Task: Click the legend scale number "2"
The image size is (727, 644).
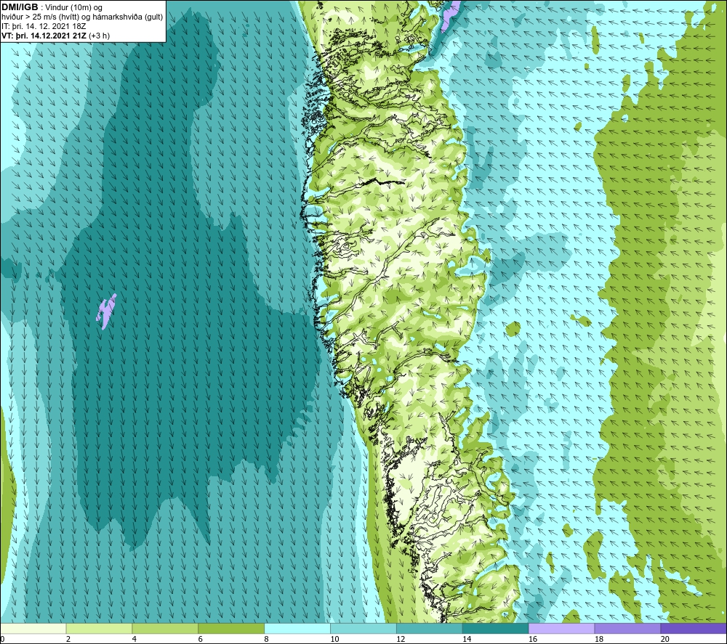Action: [68, 639]
